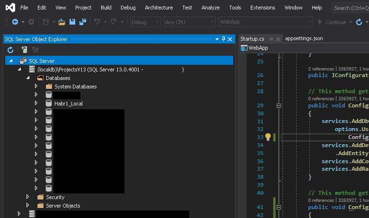Pin the Startup.cs tab

pos(272,39)
